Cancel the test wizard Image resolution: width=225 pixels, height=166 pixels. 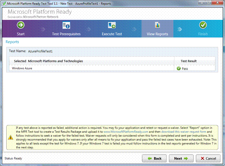tap(208, 158)
